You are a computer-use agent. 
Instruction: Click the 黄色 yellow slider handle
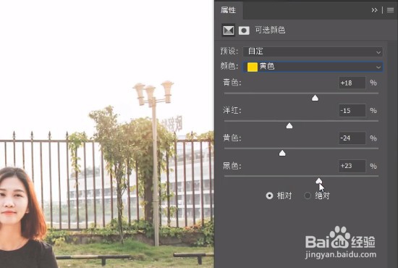(282, 153)
